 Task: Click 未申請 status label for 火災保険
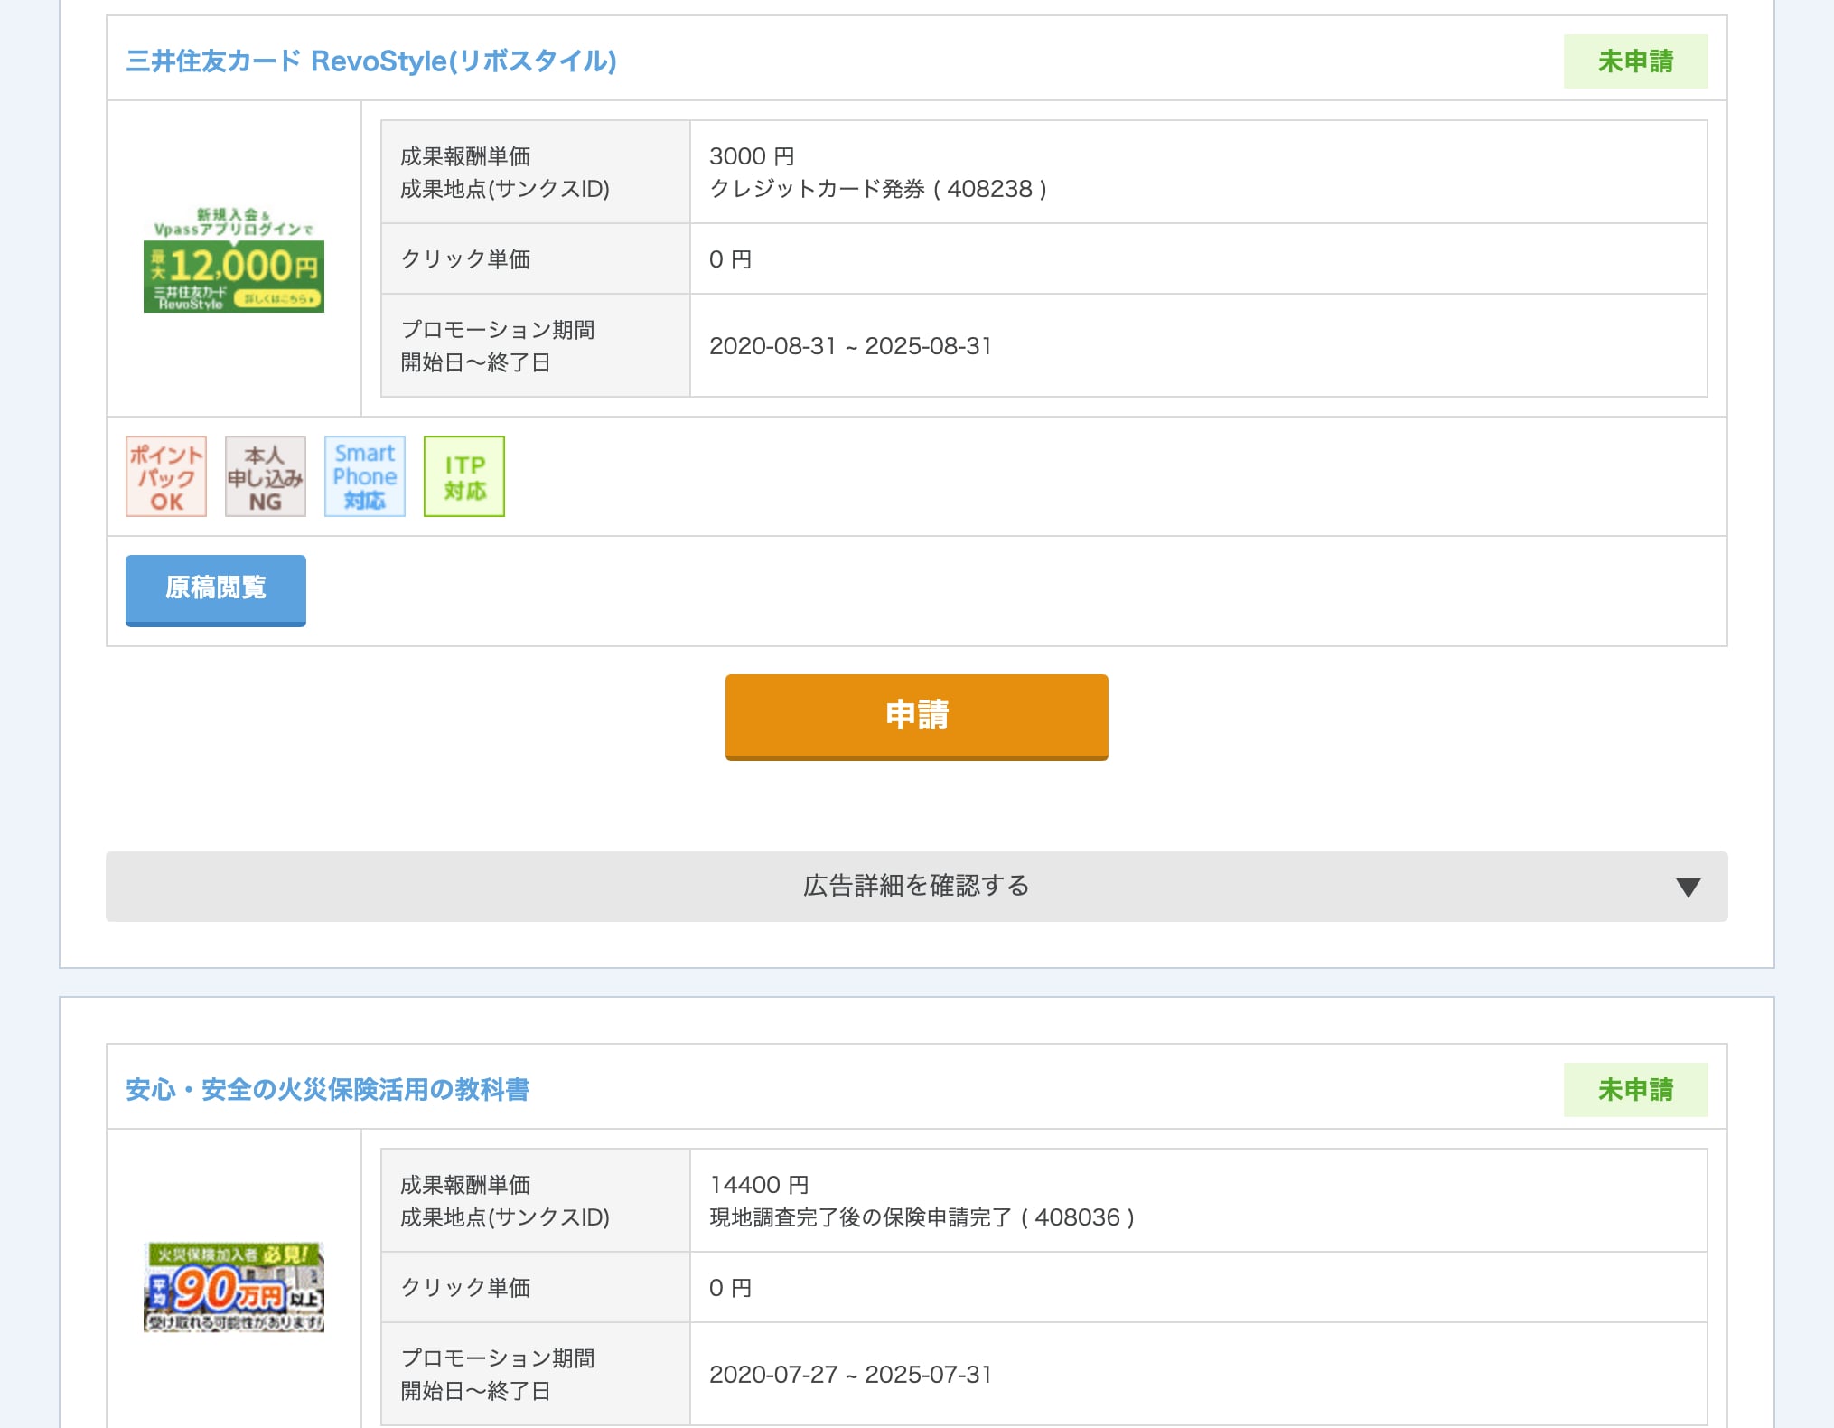pyautogui.click(x=1635, y=1090)
